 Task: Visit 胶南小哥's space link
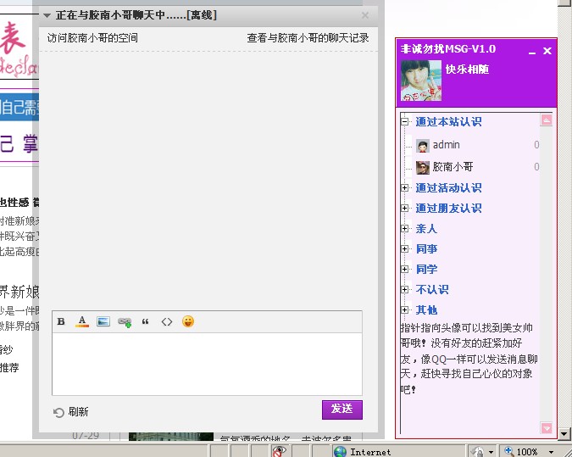(x=92, y=38)
